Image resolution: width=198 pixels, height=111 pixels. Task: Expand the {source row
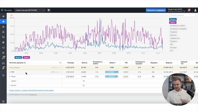pos(10,85)
